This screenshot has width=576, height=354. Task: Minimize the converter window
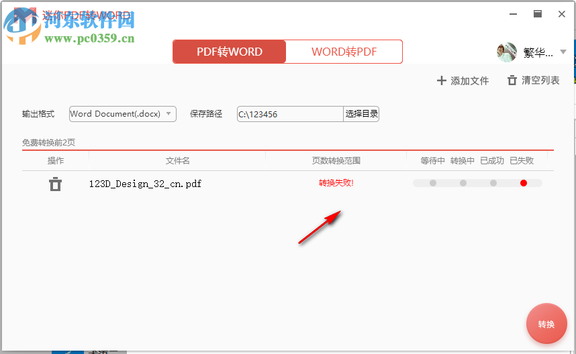[x=513, y=14]
